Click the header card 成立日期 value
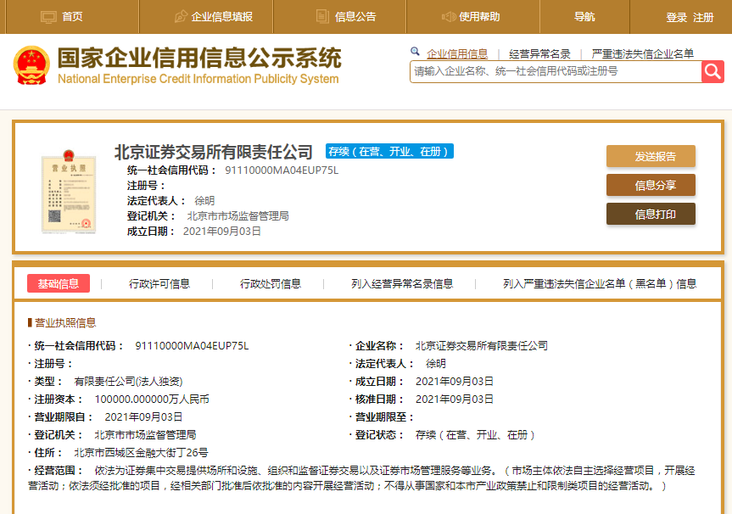The image size is (732, 514). coord(221,232)
